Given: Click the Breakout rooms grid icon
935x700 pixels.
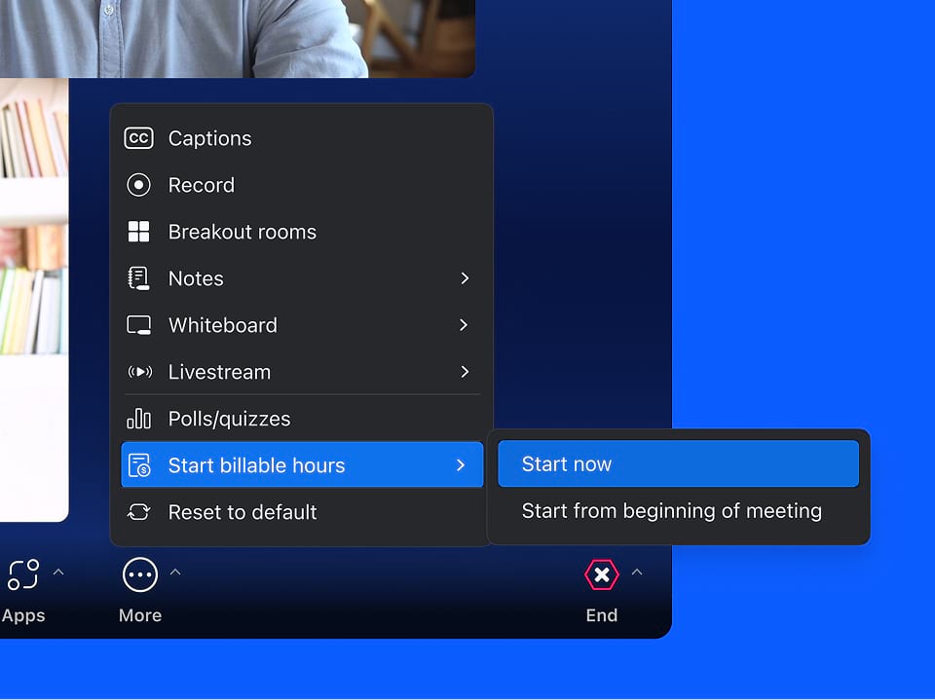Looking at the screenshot, I should 138,231.
